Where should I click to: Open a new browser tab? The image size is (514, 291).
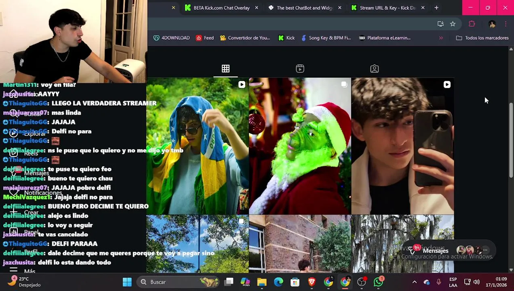436,8
